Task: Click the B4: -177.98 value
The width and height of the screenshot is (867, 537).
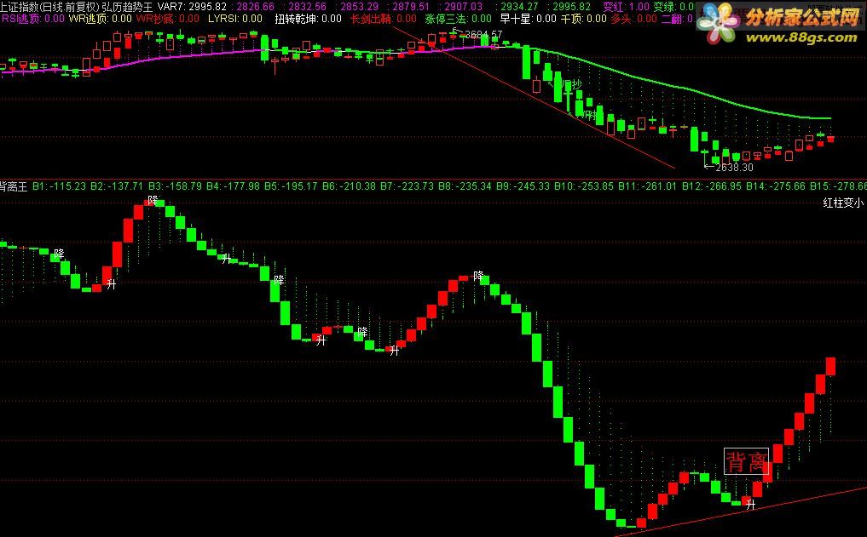Action: (x=233, y=186)
